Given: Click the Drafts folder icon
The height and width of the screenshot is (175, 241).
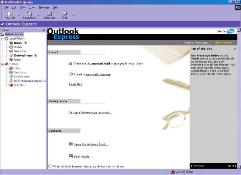Looking at the screenshot, I should (11, 60).
